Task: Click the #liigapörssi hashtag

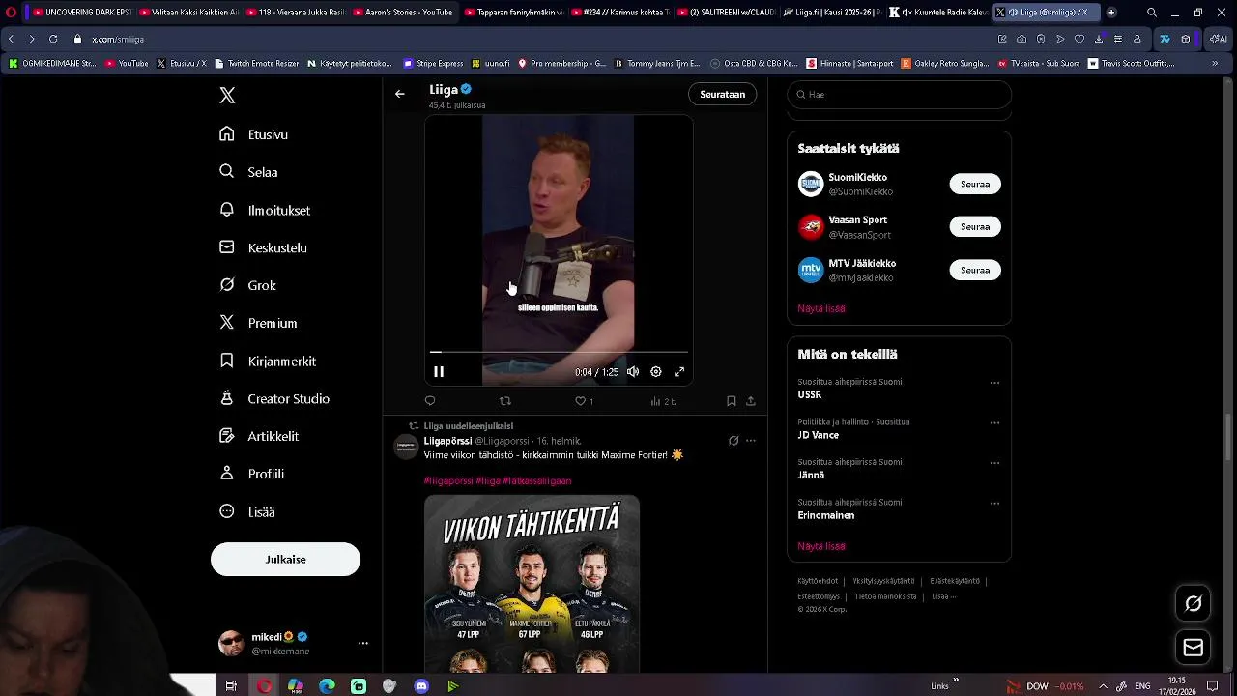Action: [x=448, y=480]
